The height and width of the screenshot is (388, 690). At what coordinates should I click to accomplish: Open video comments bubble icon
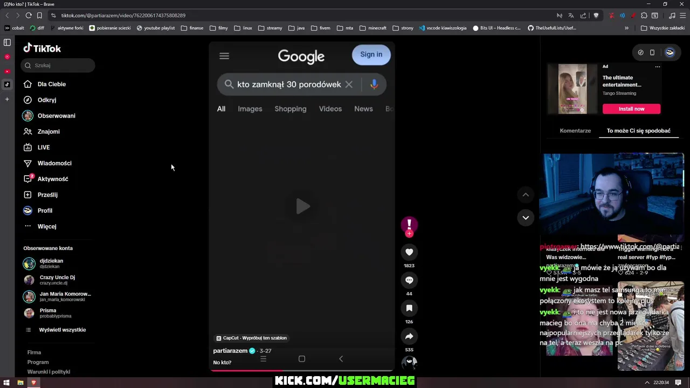click(409, 280)
